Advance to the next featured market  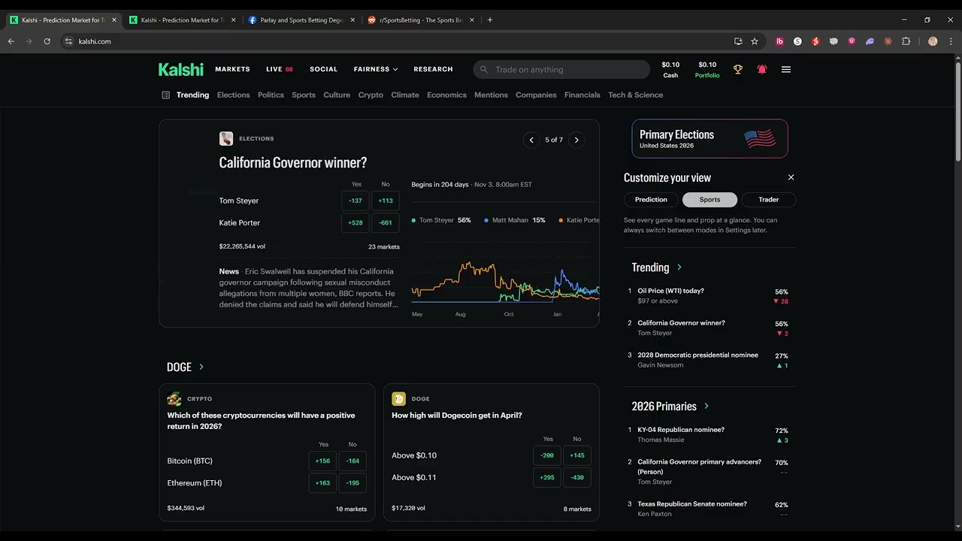(576, 140)
